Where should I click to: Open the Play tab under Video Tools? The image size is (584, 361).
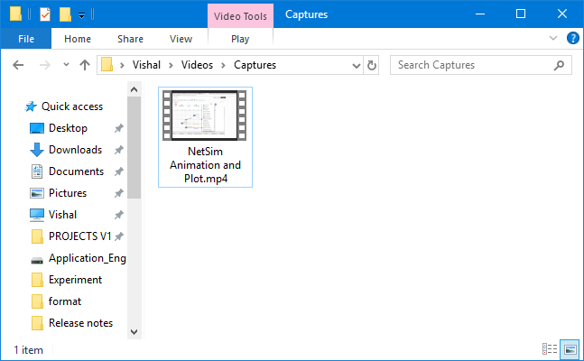point(240,39)
